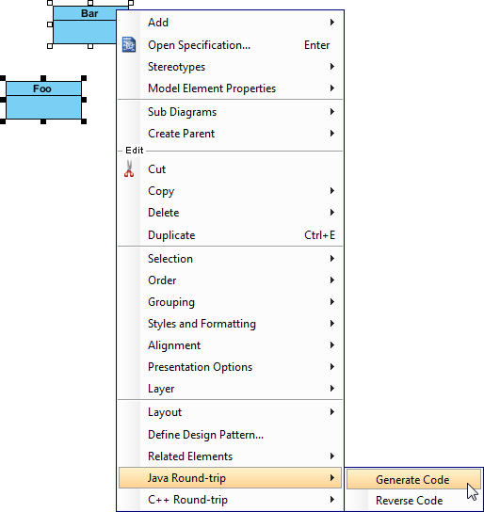The height and width of the screenshot is (512, 484).
Task: Open the Delete submenu
Action: click(x=230, y=213)
